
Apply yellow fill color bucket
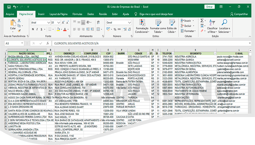58,29
